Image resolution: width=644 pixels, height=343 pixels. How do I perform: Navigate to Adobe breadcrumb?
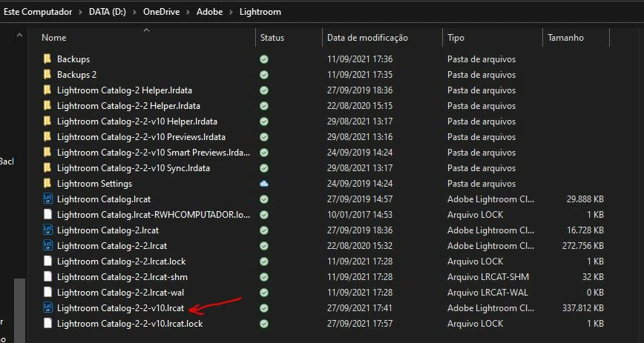209,12
